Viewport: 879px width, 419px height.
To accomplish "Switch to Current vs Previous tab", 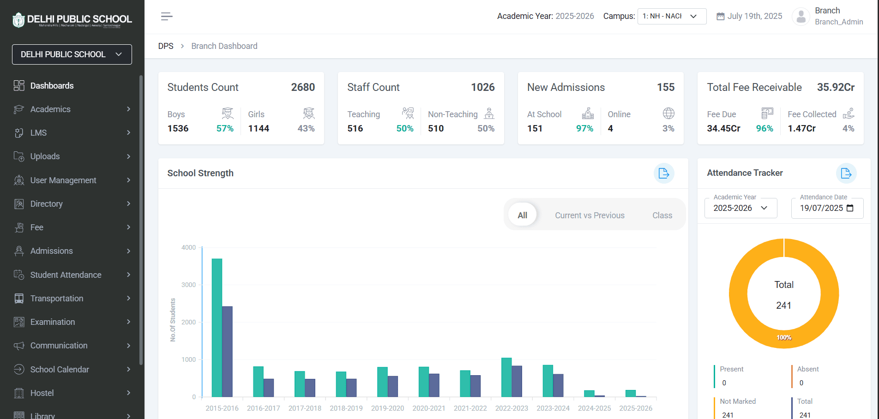I will click(590, 215).
